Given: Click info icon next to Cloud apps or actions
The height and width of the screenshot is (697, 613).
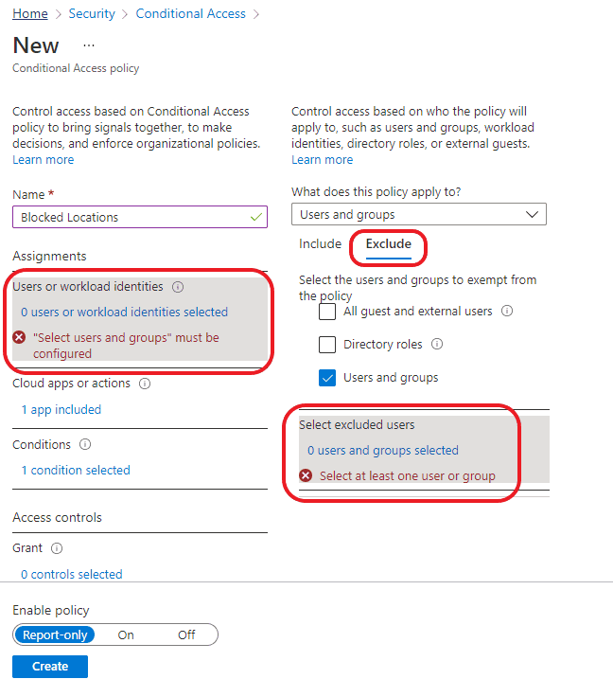Looking at the screenshot, I should [x=145, y=384].
